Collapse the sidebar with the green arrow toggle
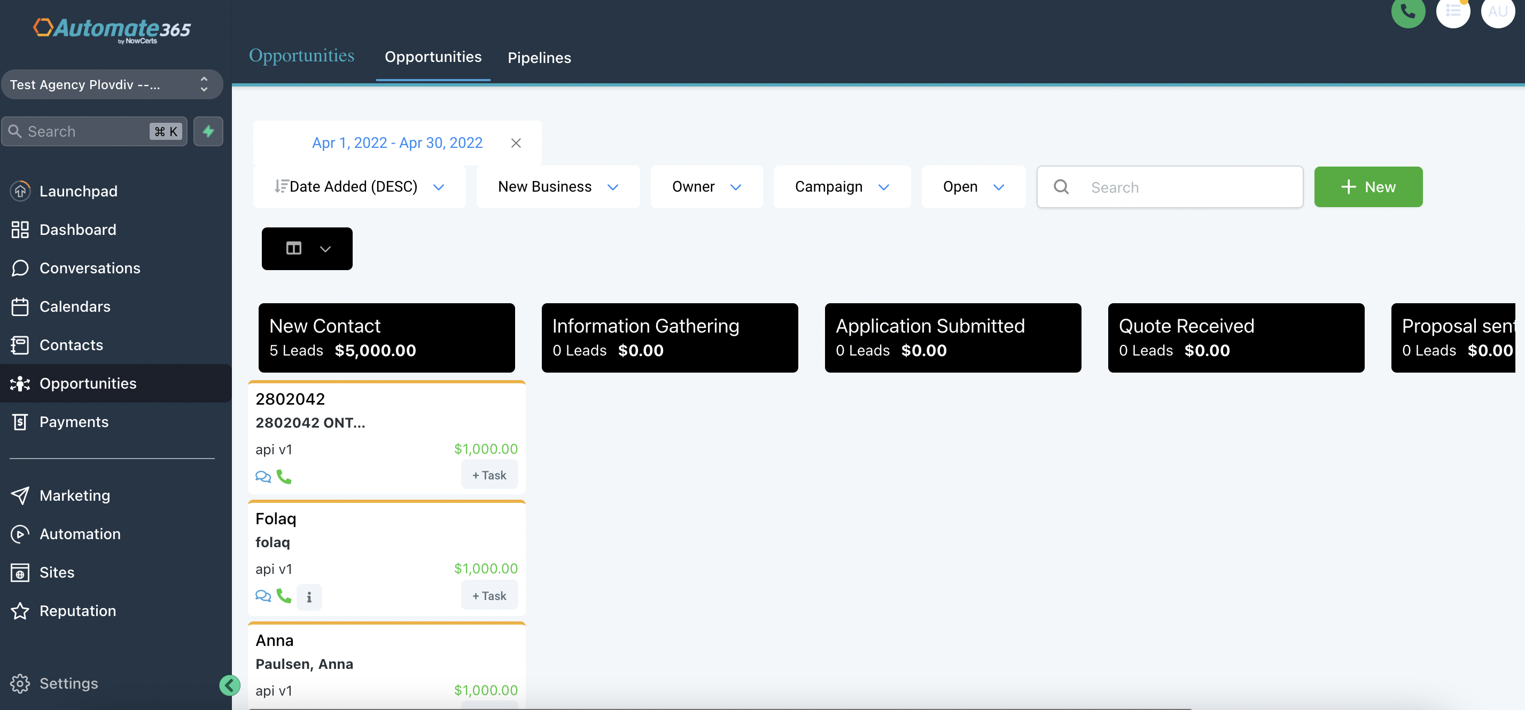1525x710 pixels. (x=229, y=685)
